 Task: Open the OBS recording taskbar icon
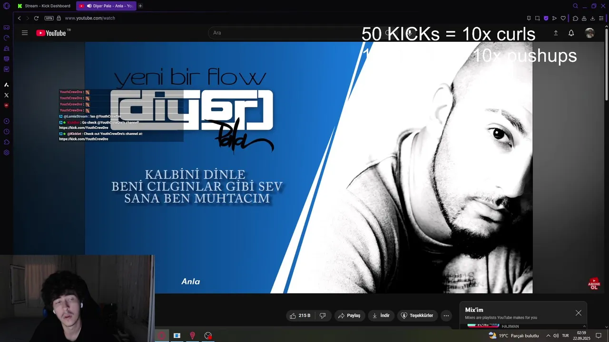208,335
